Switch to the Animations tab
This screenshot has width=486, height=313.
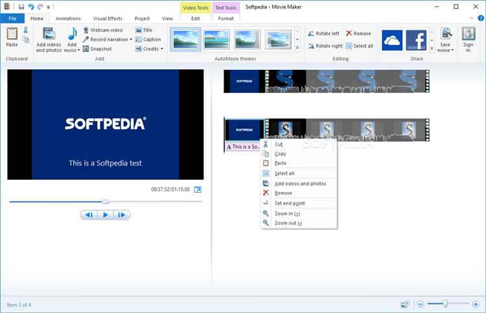[68, 19]
